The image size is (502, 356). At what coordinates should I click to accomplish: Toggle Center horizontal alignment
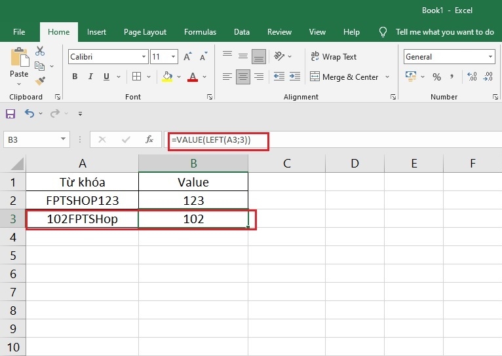pos(243,77)
